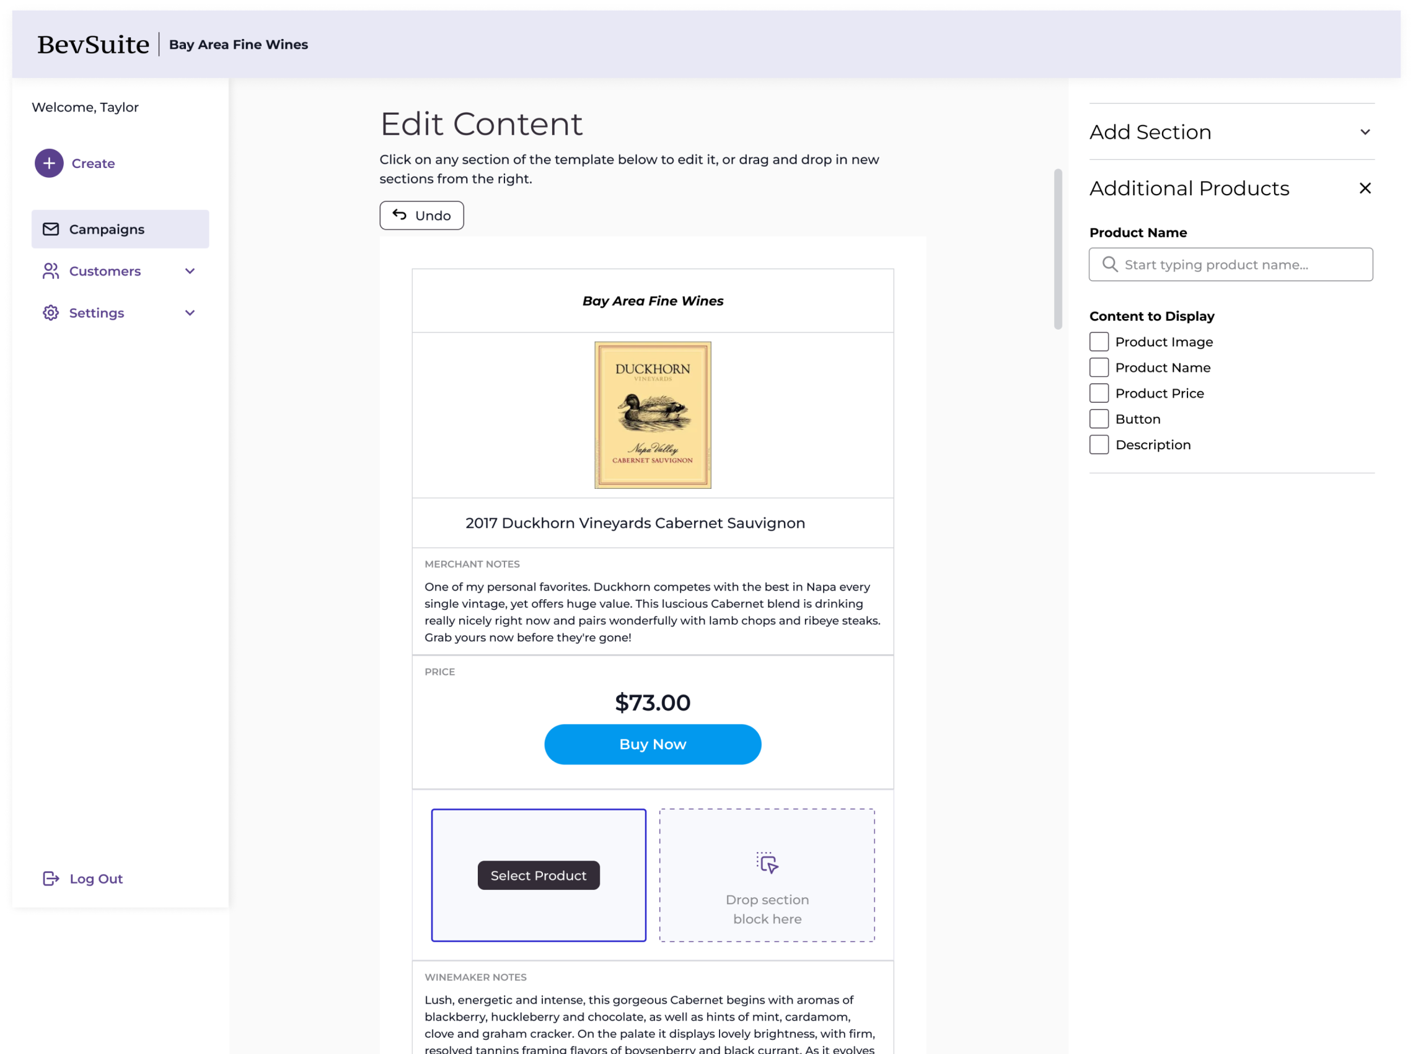This screenshot has height=1054, width=1413.
Task: Click the purple plus Create icon
Action: click(49, 164)
